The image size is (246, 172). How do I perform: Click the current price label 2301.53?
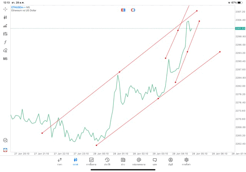click(x=240, y=28)
